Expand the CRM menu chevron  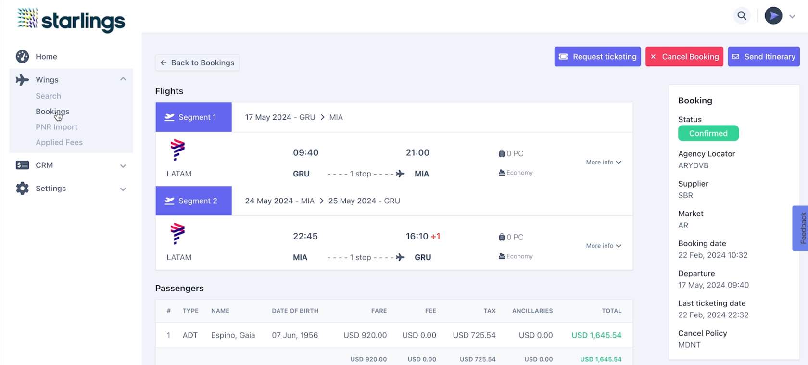[x=123, y=166]
